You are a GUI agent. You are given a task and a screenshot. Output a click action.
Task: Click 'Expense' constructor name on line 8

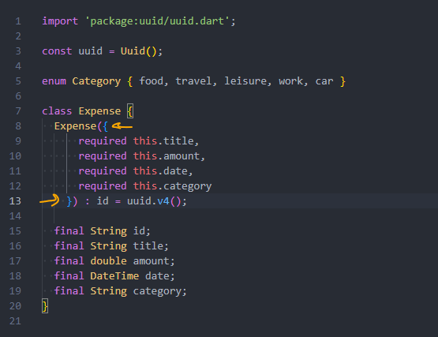(x=75, y=126)
